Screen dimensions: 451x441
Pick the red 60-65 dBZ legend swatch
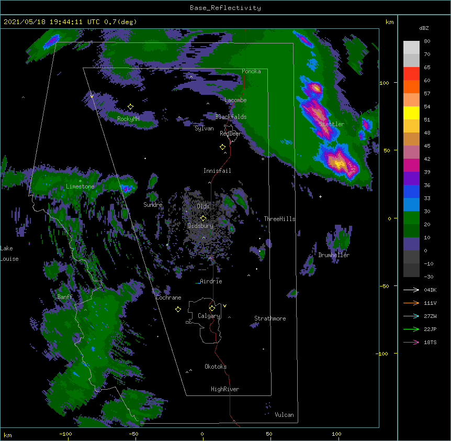click(411, 74)
